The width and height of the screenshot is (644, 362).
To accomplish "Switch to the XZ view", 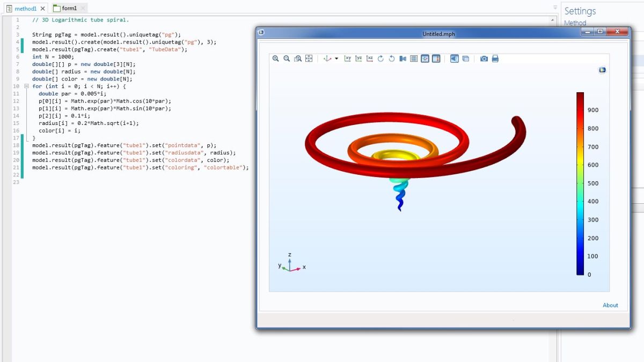I will [x=370, y=58].
